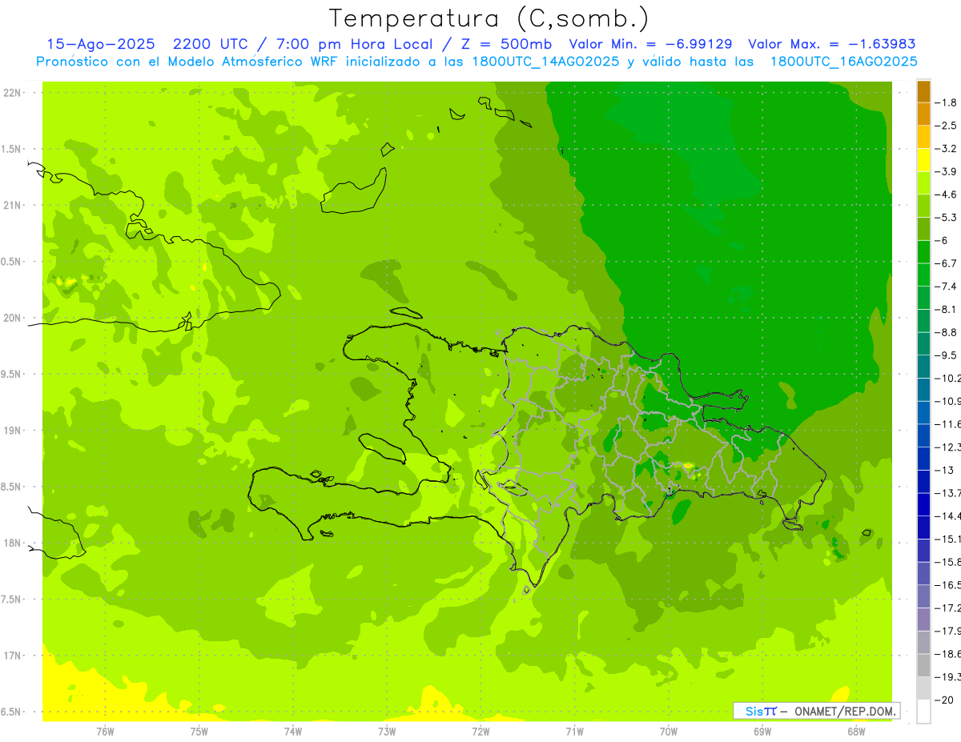Click the green legend band between -6 and -6.7
Viewport: 961px width, 742px height.
[x=923, y=252]
